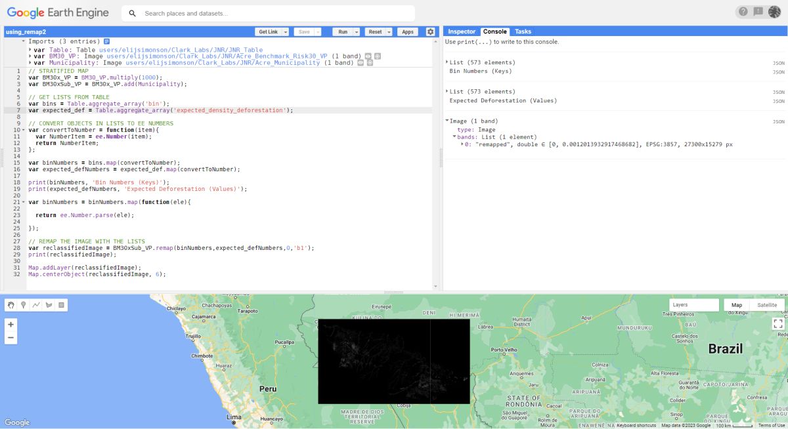Click the Run button
The height and width of the screenshot is (429, 788).
coord(343,31)
